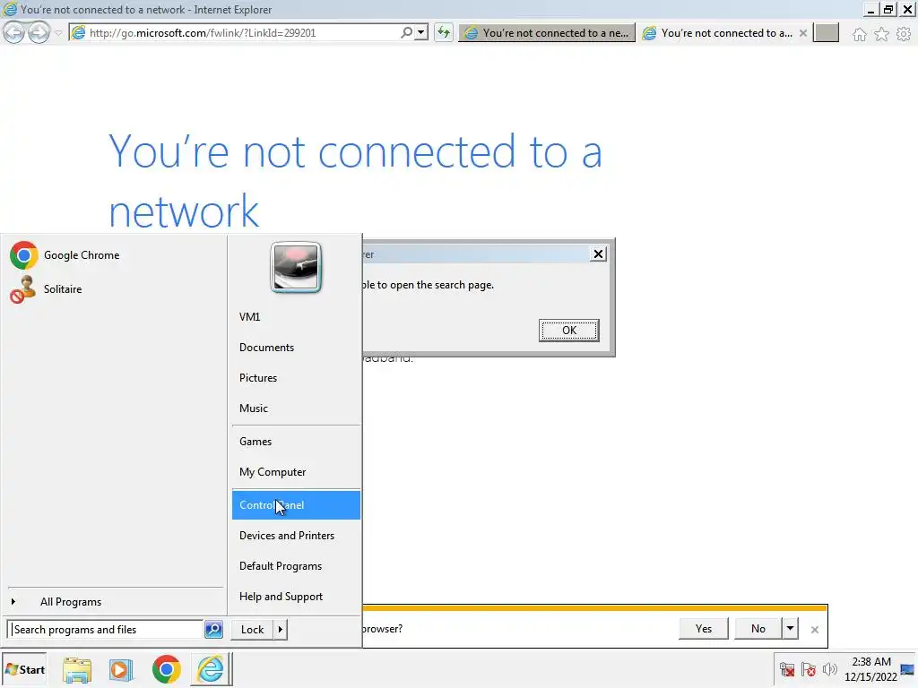
Task: Open File Explorer from taskbar
Action: (77, 670)
